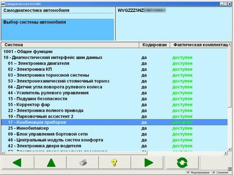The width and height of the screenshot is (234, 175).
Task: Click the app icon in title bar
Action: click(3, 4)
